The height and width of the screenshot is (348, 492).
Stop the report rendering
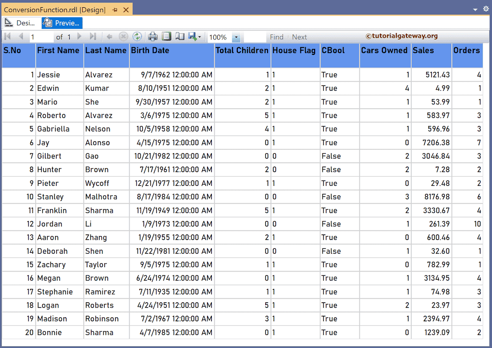click(123, 37)
